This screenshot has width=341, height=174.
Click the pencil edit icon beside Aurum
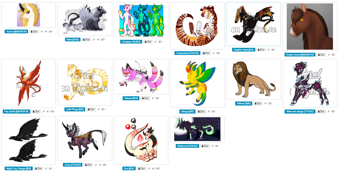tap(42, 31)
